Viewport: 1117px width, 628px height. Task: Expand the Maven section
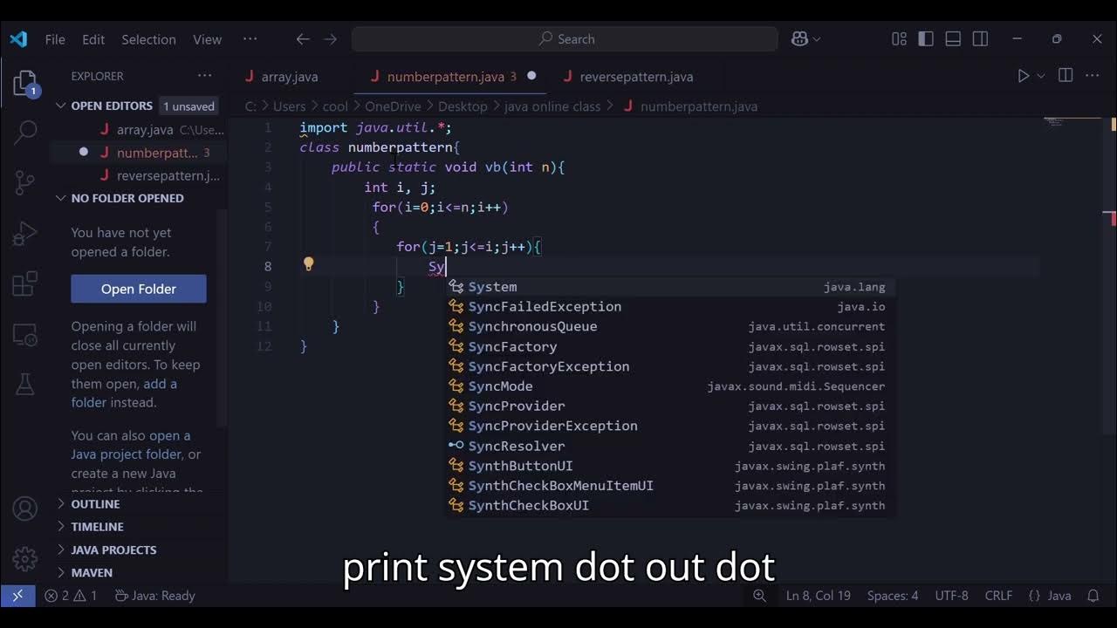point(92,572)
